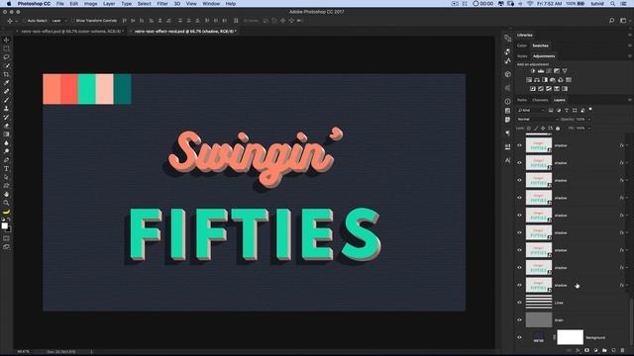Switch to the retro-text-effect.psd color-scheme document tab
The width and height of the screenshot is (634, 356).
(70, 31)
